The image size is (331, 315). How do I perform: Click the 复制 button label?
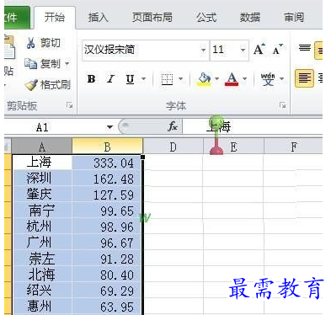(x=51, y=64)
